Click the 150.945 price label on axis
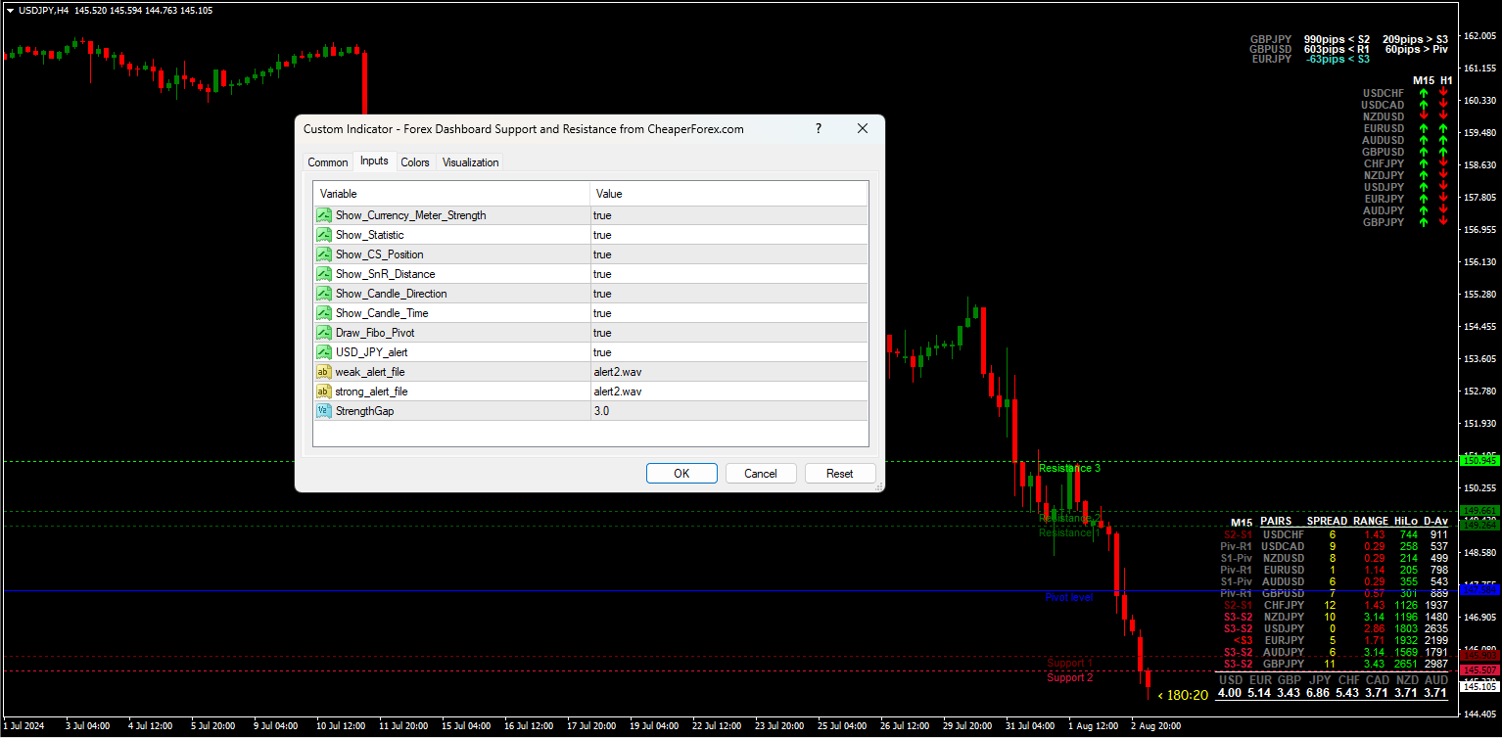1502x738 pixels. (1479, 460)
